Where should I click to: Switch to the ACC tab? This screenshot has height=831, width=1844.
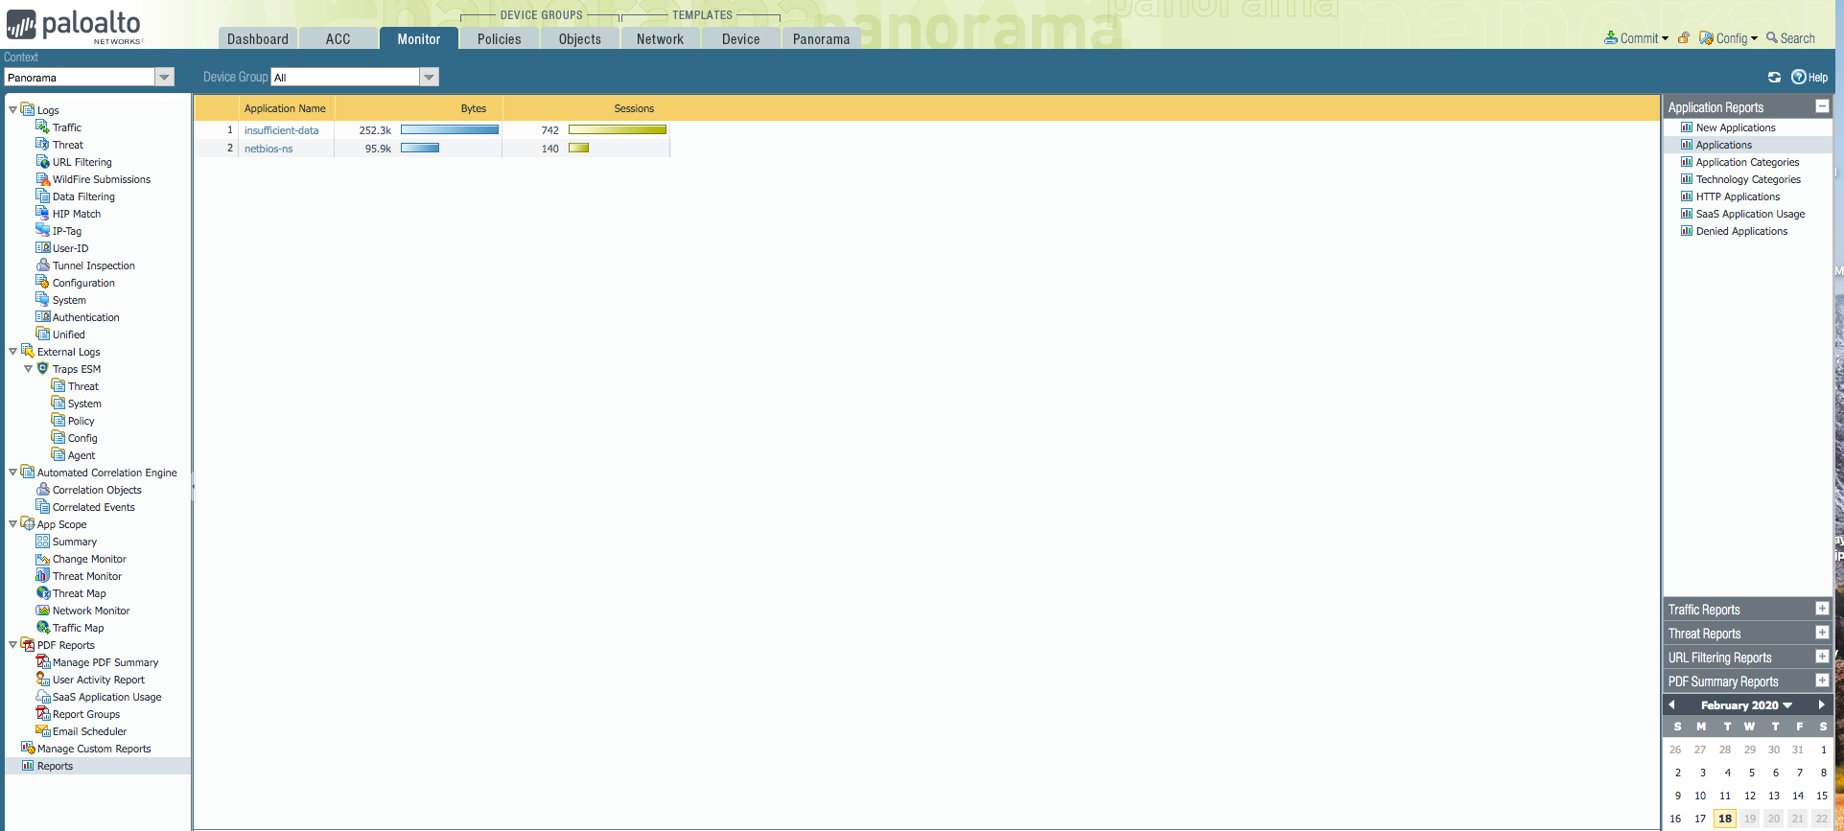tap(338, 38)
